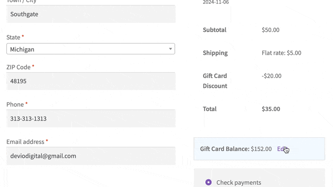Click the Subtotal $50.00 amount

point(271,30)
